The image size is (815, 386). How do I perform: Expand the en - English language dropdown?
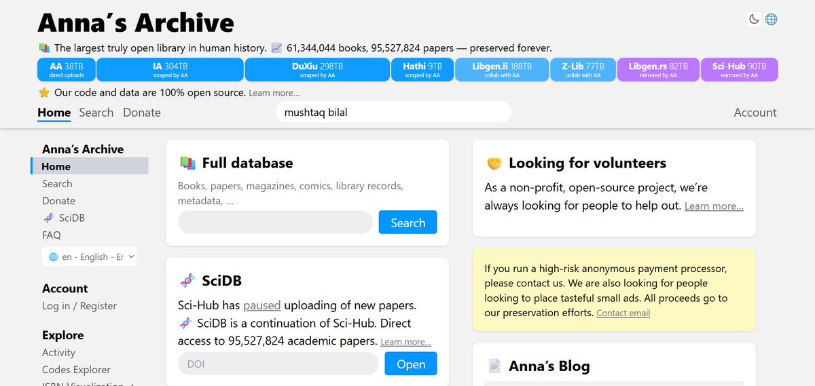tap(90, 256)
